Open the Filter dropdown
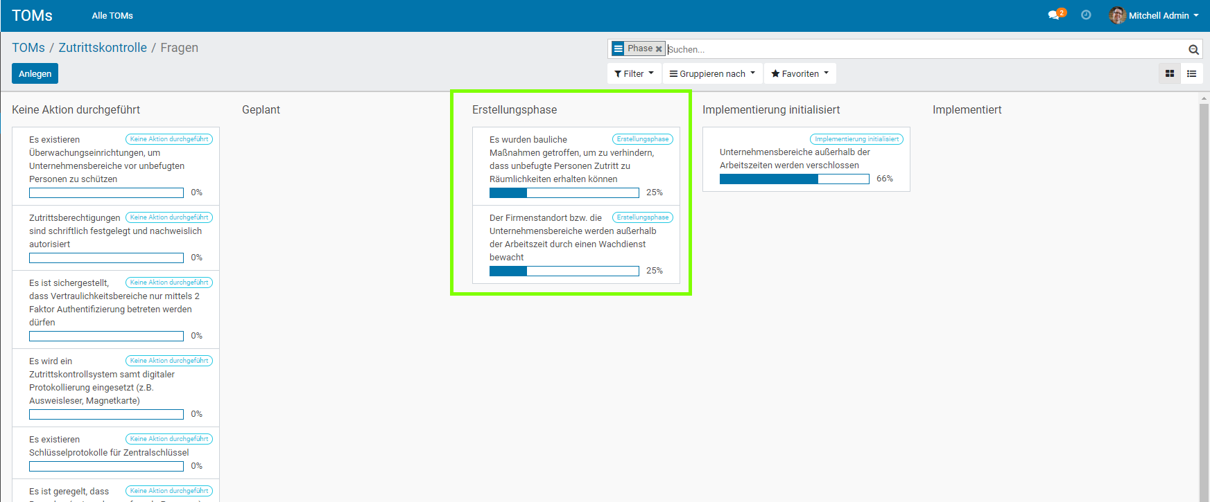The height and width of the screenshot is (502, 1210). 634,73
